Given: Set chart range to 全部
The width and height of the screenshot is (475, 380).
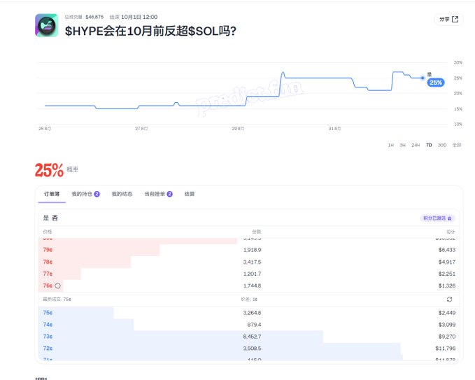Looking at the screenshot, I should point(457,145).
